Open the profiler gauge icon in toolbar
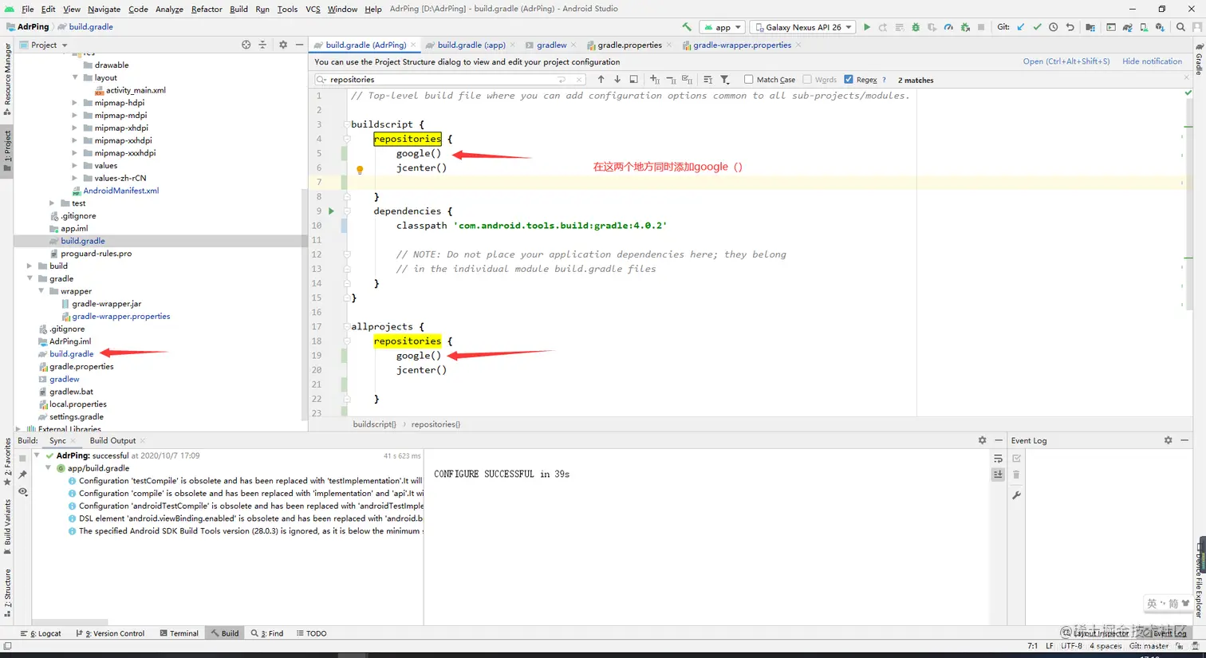Image resolution: width=1206 pixels, height=658 pixels. pos(948,27)
